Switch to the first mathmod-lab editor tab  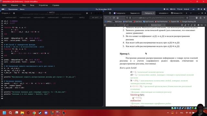pos(11,17)
